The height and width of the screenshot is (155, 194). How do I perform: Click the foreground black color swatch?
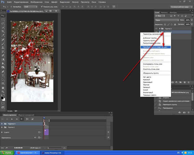tap(2, 98)
